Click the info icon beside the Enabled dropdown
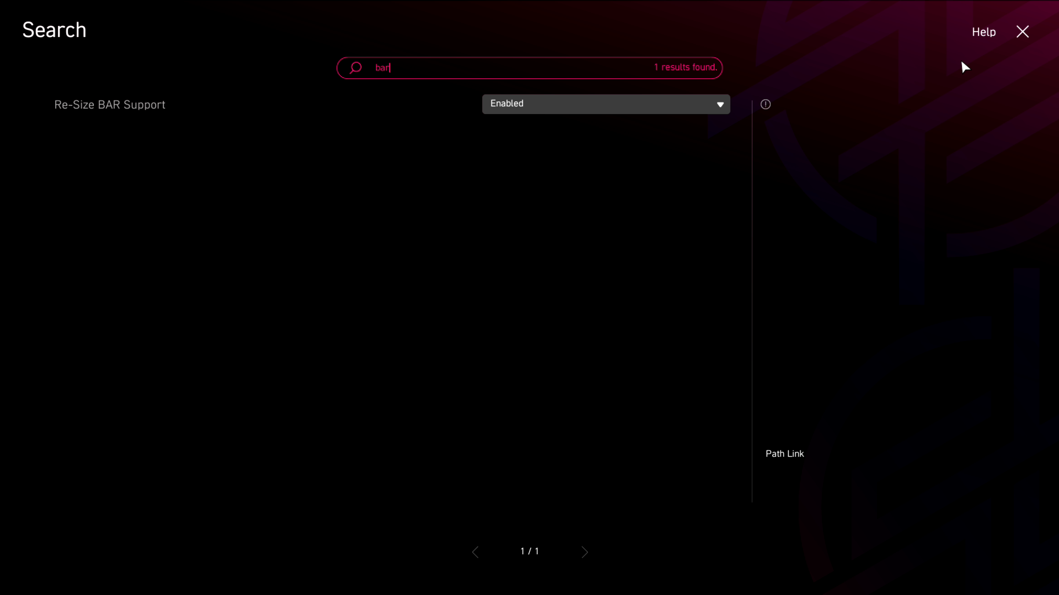 coord(766,104)
